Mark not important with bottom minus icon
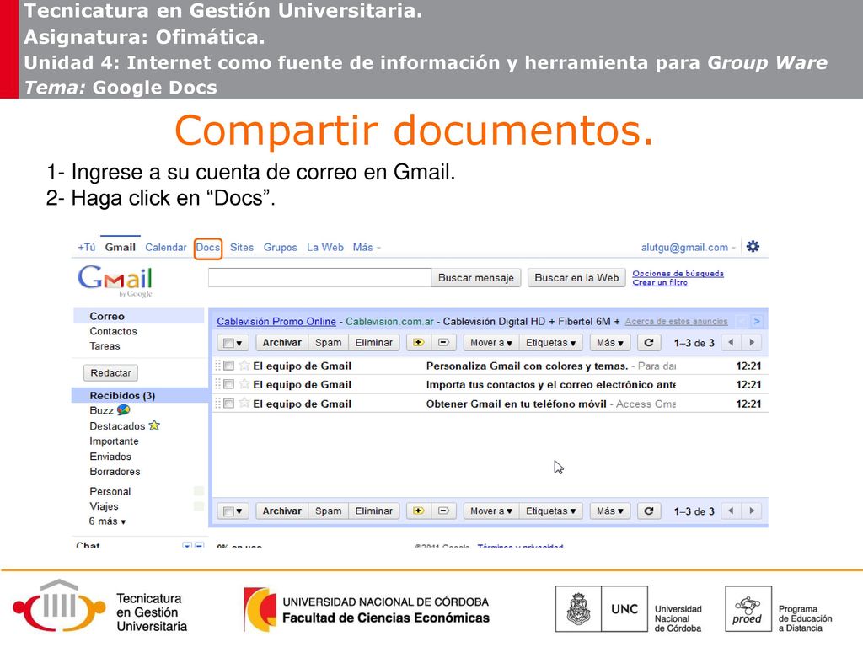 [x=443, y=511]
